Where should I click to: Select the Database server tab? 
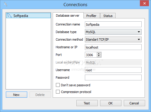click(68, 15)
